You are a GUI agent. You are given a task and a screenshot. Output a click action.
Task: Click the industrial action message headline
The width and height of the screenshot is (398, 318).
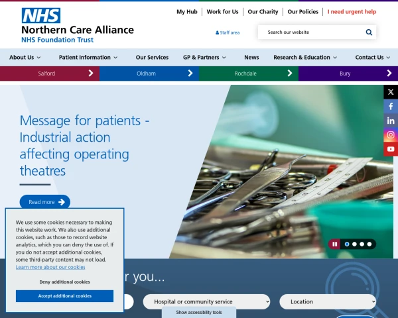(x=84, y=146)
